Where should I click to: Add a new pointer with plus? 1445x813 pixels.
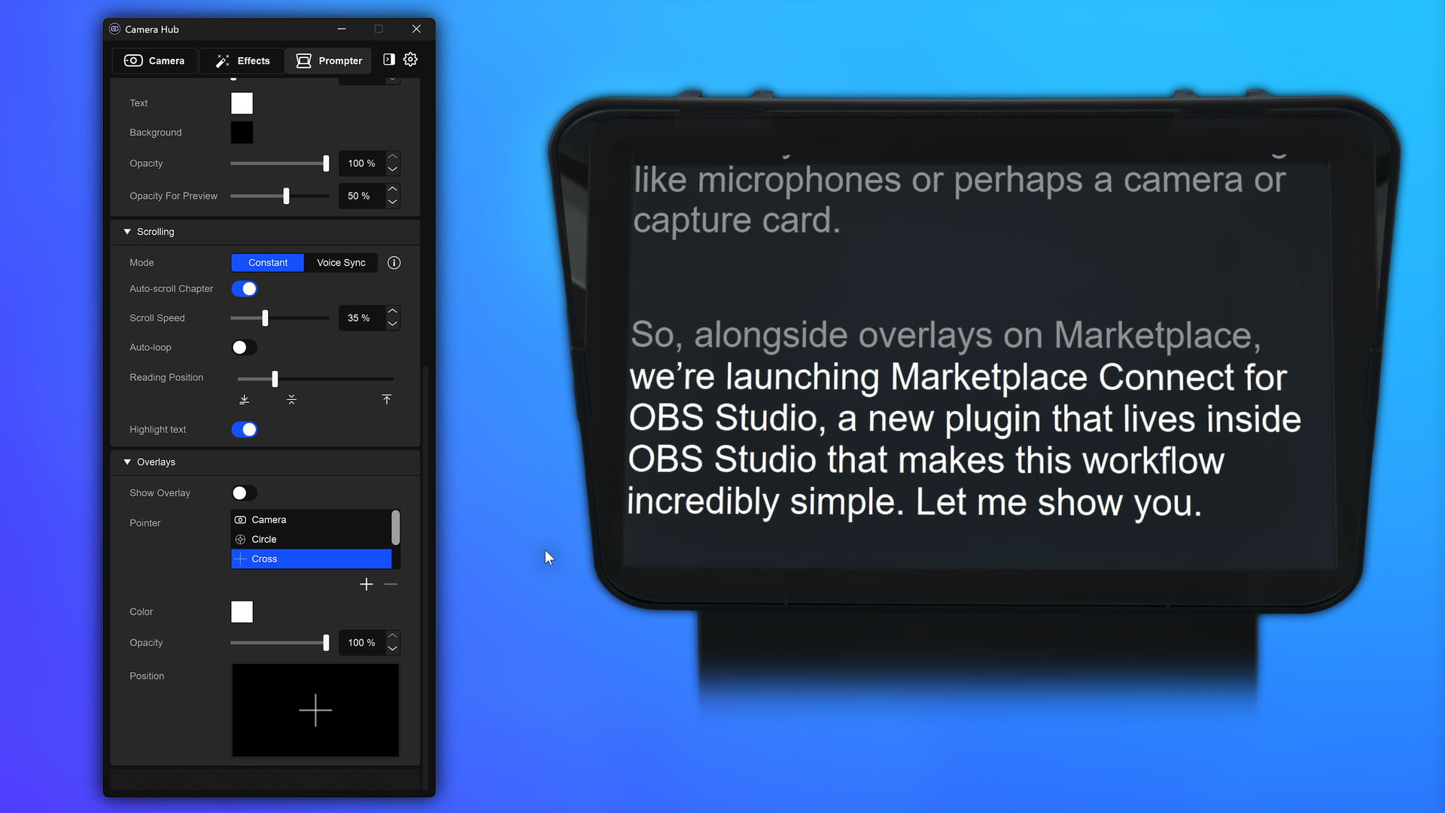(367, 585)
